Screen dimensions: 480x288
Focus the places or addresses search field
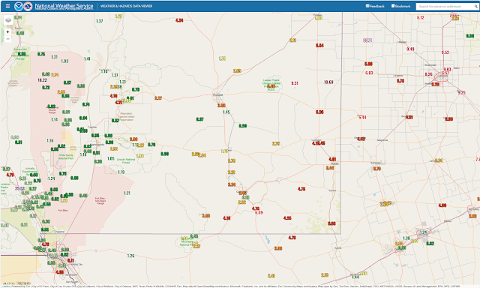tap(445, 7)
